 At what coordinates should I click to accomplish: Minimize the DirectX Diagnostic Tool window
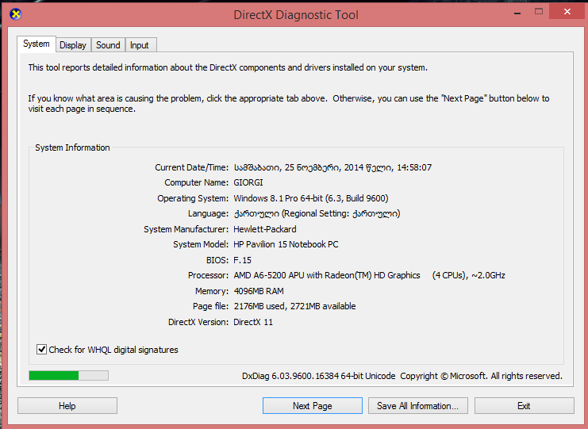517,13
